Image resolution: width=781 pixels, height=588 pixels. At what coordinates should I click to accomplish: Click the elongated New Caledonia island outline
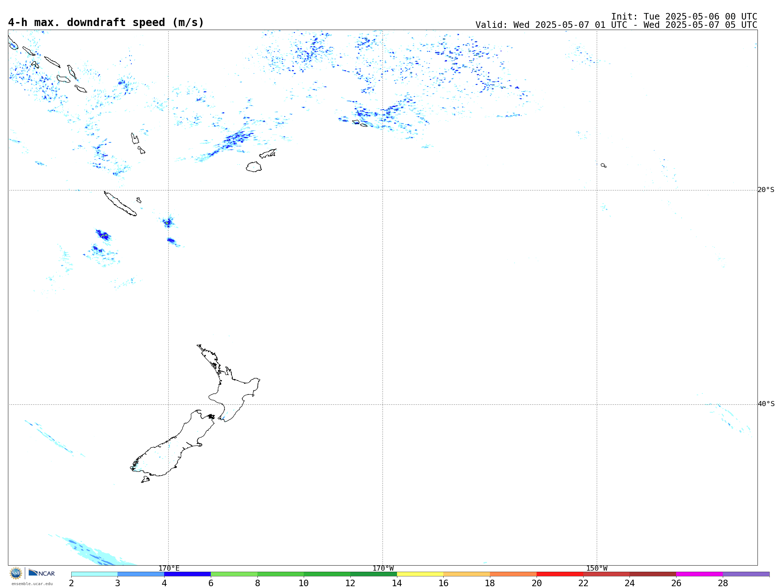(120, 204)
